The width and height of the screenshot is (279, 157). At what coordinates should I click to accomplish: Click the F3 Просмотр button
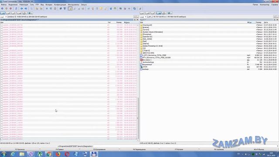click(20, 150)
